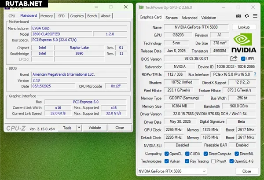The width and height of the screenshot is (264, 180).
Task: Open the About tab in CPU-Z
Action: [106, 16]
